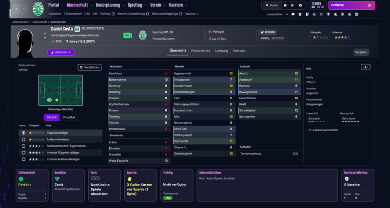The image size is (390, 208).
Task: Open the clipboard shortcut icon with notification dot
Action: [x=307, y=15]
